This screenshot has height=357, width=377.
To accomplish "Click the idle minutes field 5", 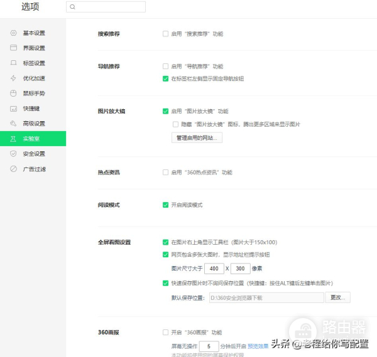I will click(x=209, y=346).
